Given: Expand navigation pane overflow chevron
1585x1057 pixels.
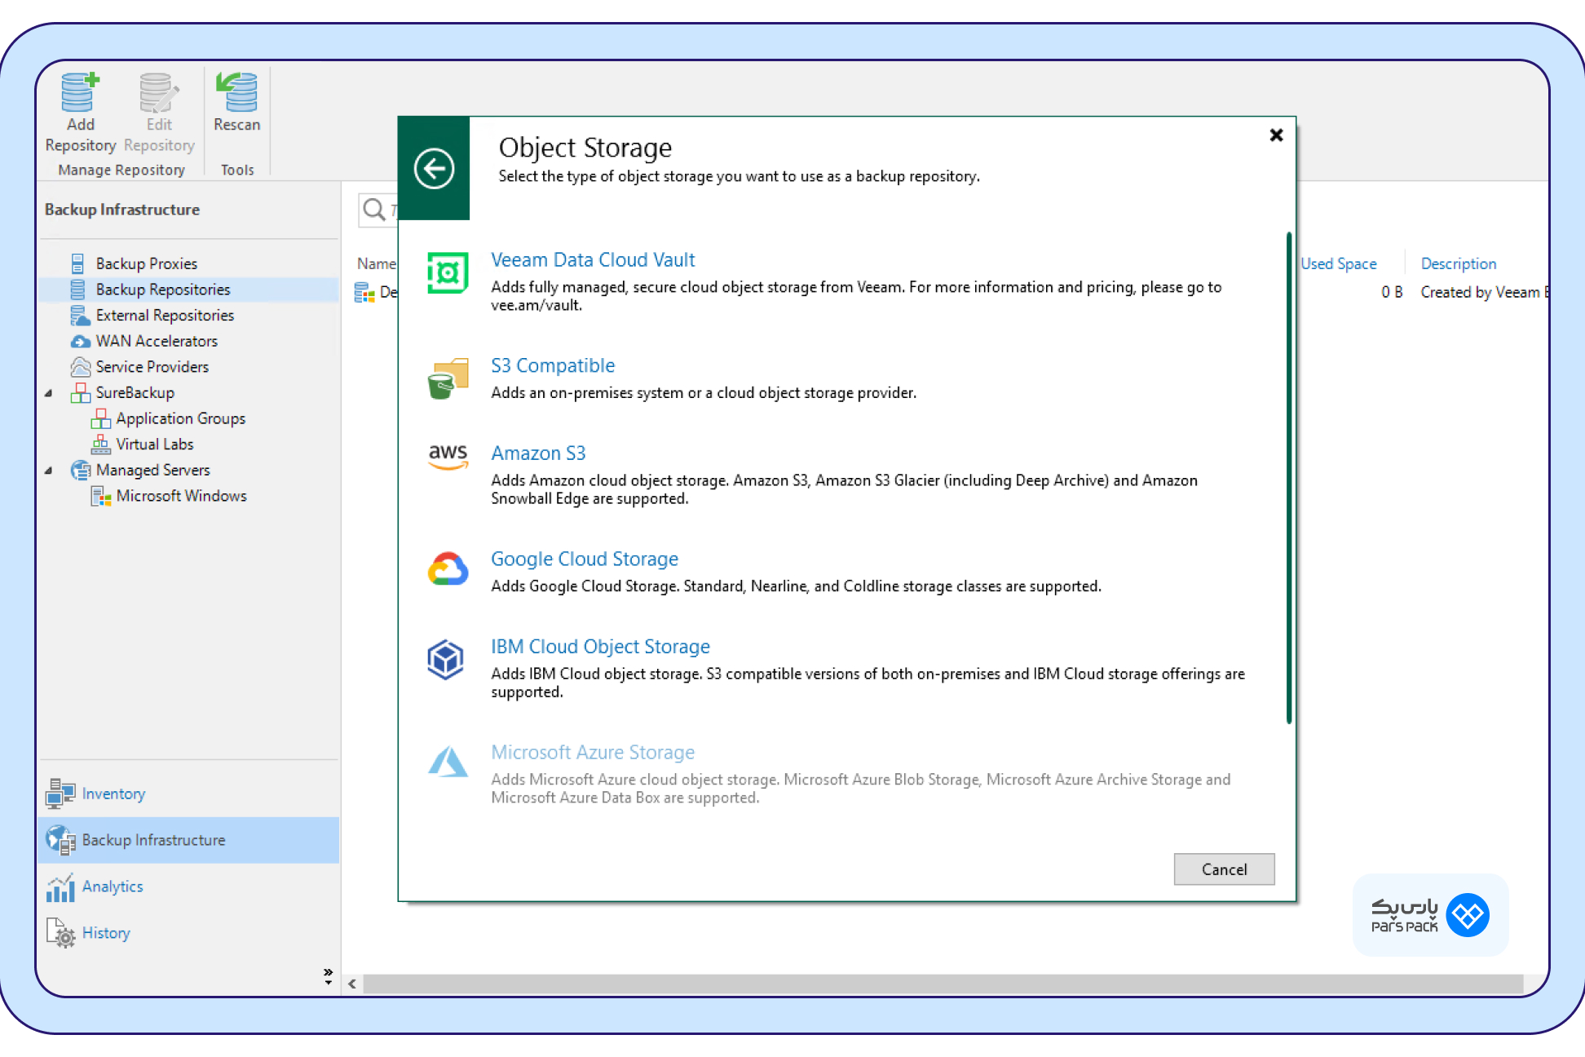Looking at the screenshot, I should click(x=328, y=975).
